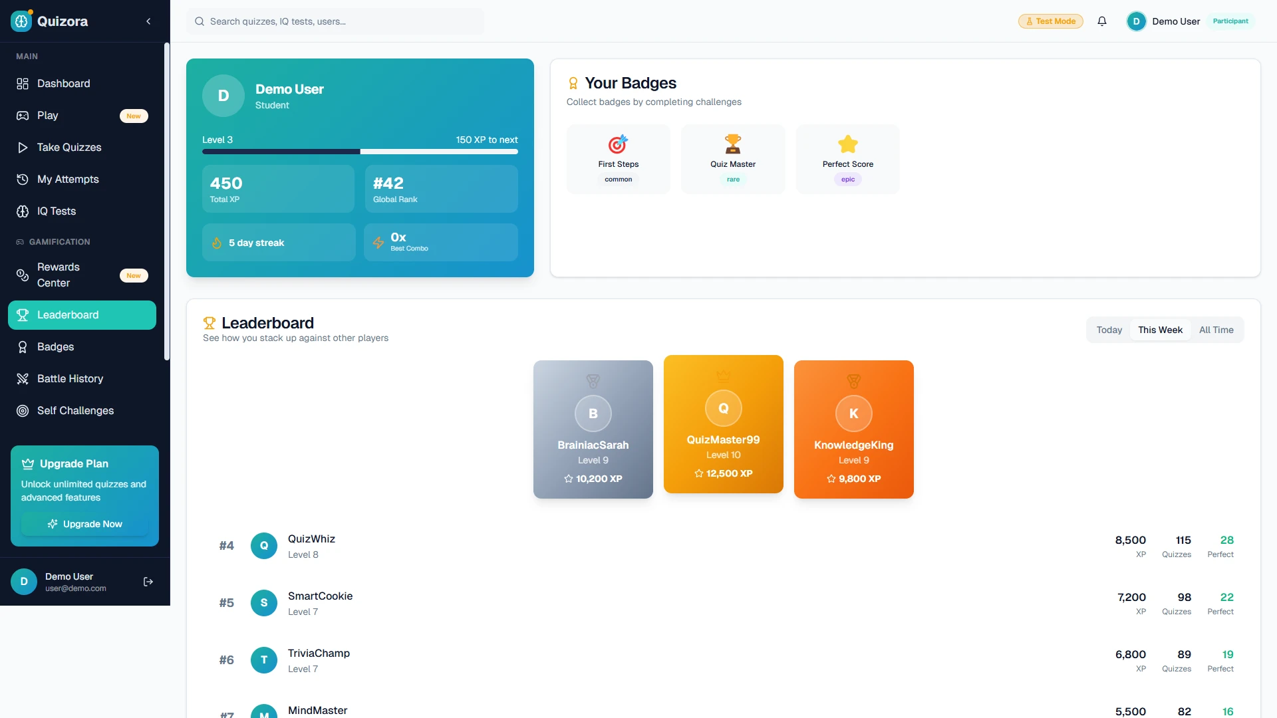Select the First Steps badge icon
The height and width of the screenshot is (718, 1277).
(x=619, y=144)
